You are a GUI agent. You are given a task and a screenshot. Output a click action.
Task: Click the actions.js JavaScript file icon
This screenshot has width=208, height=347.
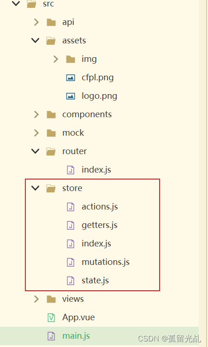pos(71,207)
